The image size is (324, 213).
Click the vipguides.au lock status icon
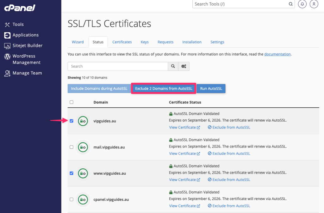coord(83,121)
